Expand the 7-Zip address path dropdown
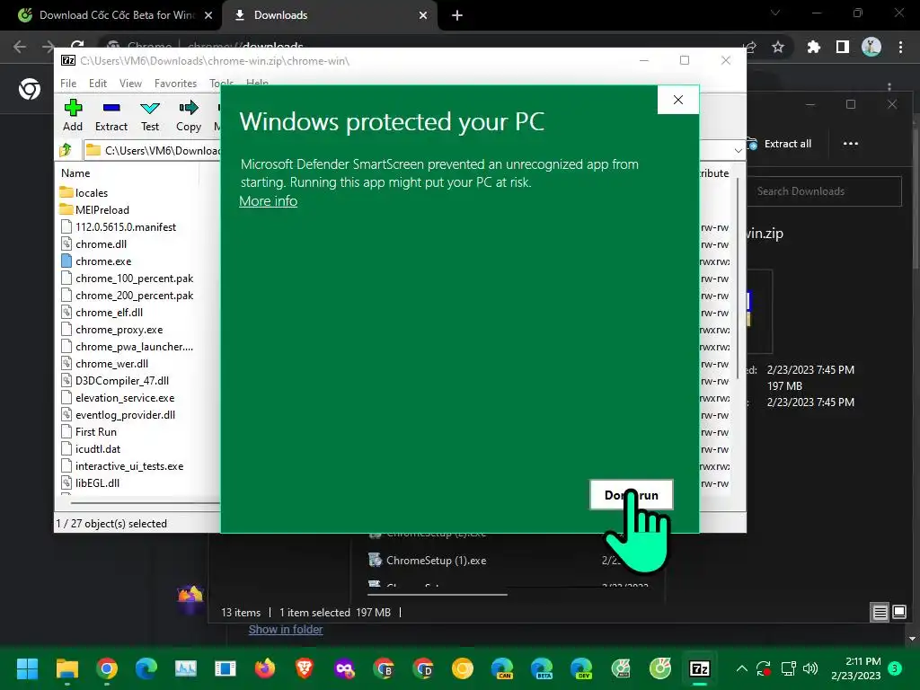920x690 pixels. click(x=739, y=151)
